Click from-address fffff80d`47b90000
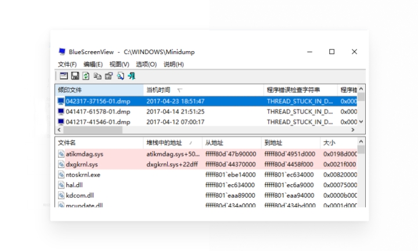Screen dimensions: 418x251 point(230,154)
